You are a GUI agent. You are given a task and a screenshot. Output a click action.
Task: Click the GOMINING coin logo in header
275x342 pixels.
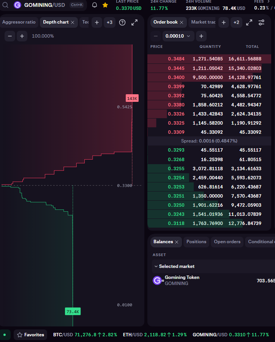(x=17, y=5)
